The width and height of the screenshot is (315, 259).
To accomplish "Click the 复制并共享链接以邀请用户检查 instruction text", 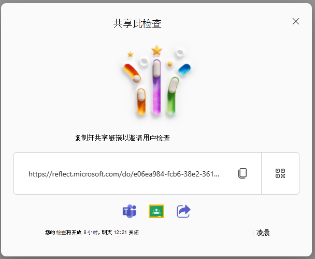I will tap(123, 138).
